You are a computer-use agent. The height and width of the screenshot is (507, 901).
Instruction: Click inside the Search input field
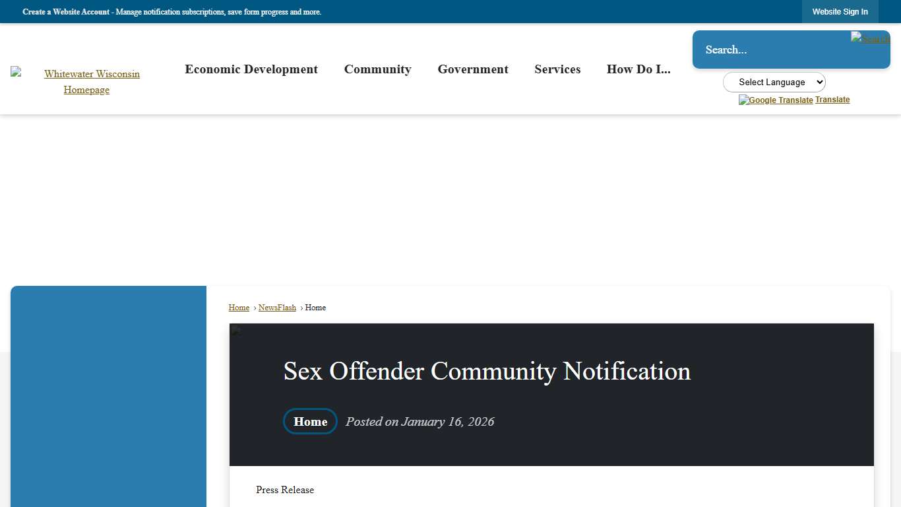(x=759, y=50)
